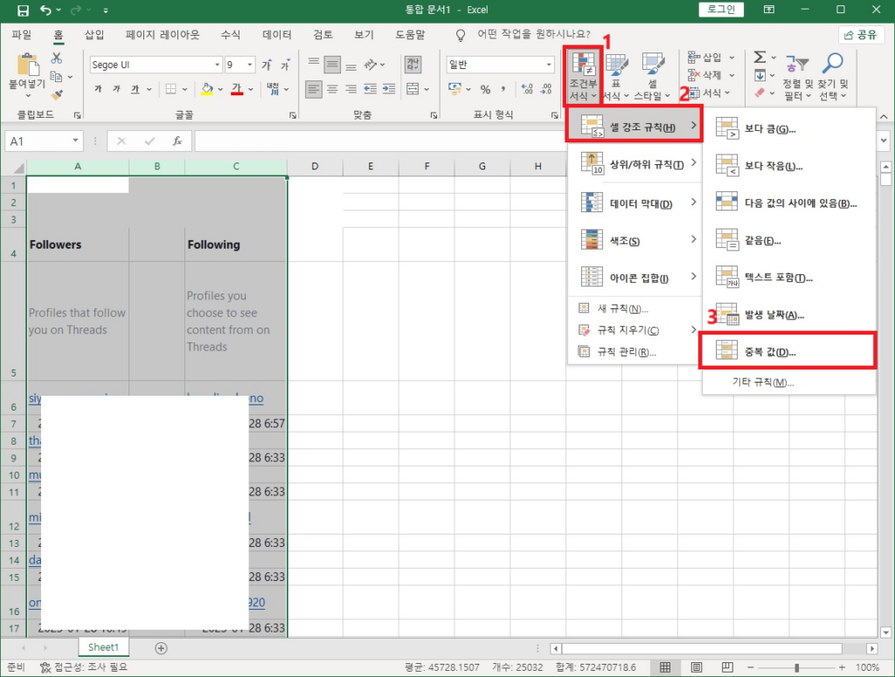Expand the fill color dropdown arrow

click(220, 90)
